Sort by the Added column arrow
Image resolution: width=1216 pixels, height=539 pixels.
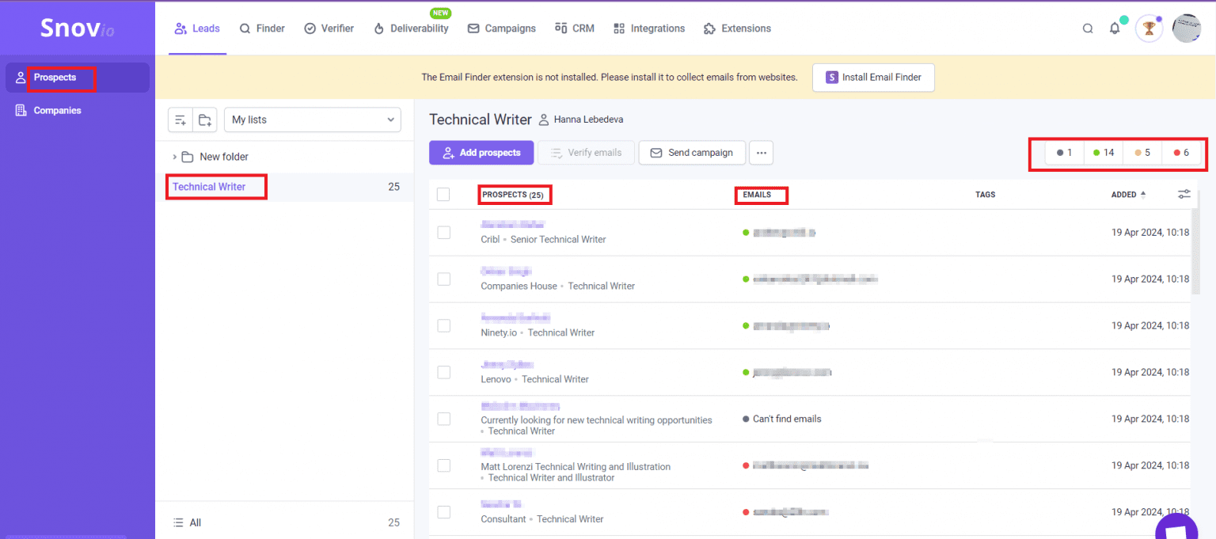1142,195
